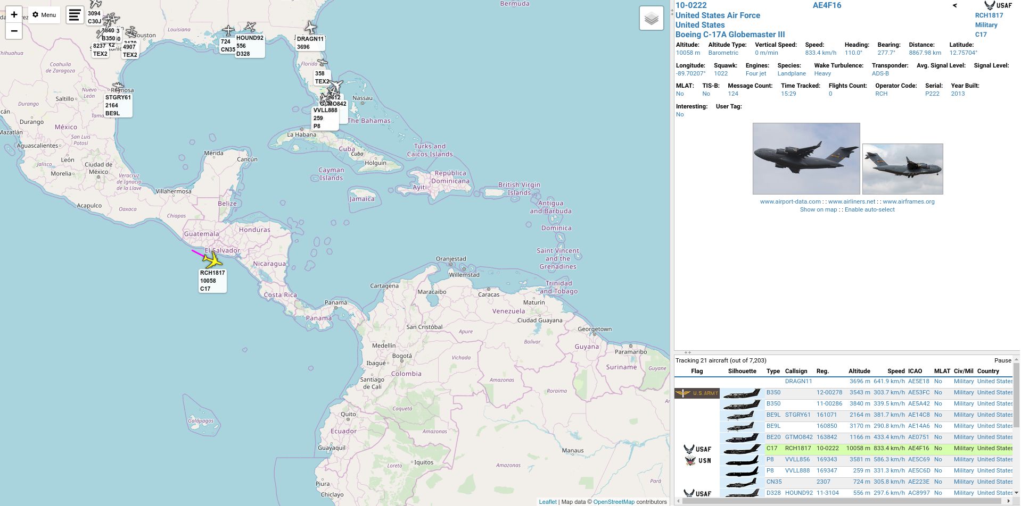This screenshot has width=1021, height=506.
Task: Click Show on map link
Action: click(x=818, y=209)
